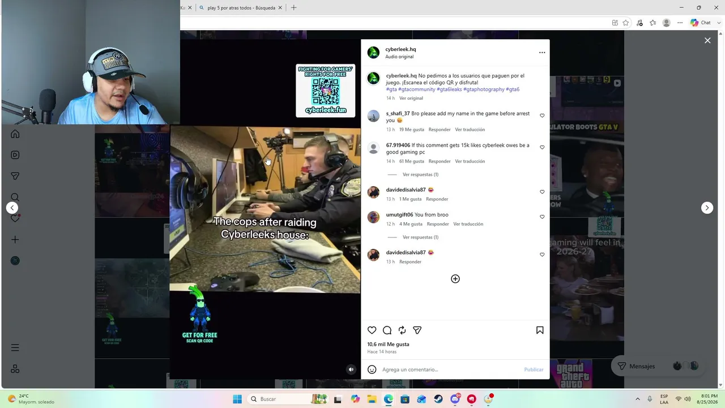The height and width of the screenshot is (408, 725).
Task: Reply to the 67.919406 comment
Action: (x=440, y=161)
